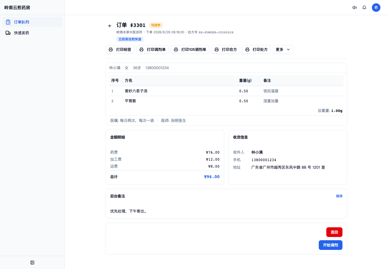Click the recipient phone 13800001234 in 收货信息

point(264,160)
